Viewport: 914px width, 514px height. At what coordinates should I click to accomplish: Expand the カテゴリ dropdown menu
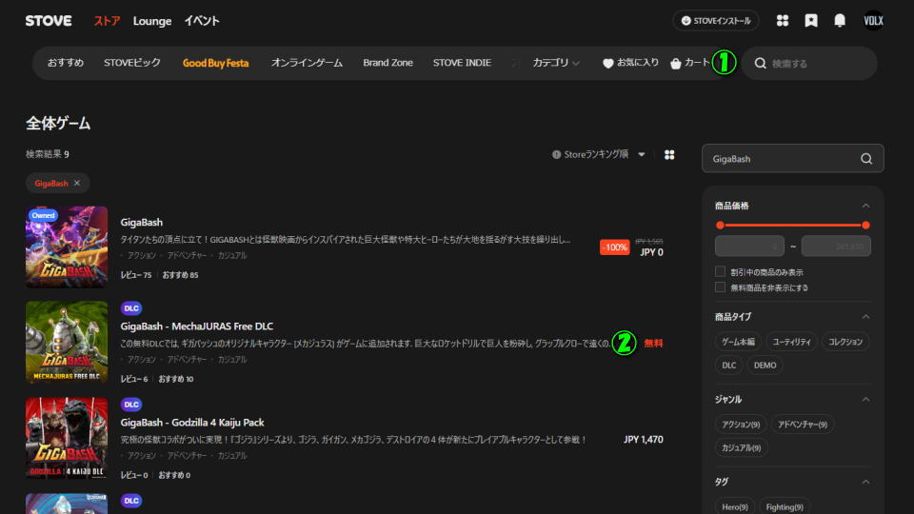point(556,63)
